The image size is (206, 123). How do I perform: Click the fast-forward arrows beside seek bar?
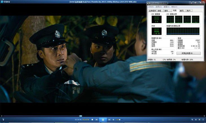204,116
